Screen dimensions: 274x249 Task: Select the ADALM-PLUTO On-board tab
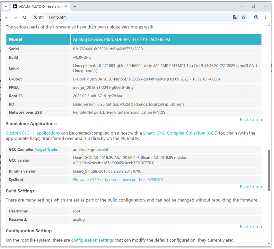40,7
